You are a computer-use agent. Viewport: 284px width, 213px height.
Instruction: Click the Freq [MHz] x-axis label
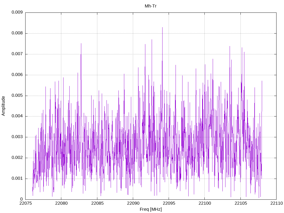click(x=151, y=209)
